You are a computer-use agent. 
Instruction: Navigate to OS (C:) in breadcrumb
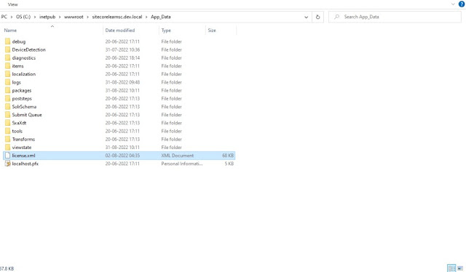point(23,17)
